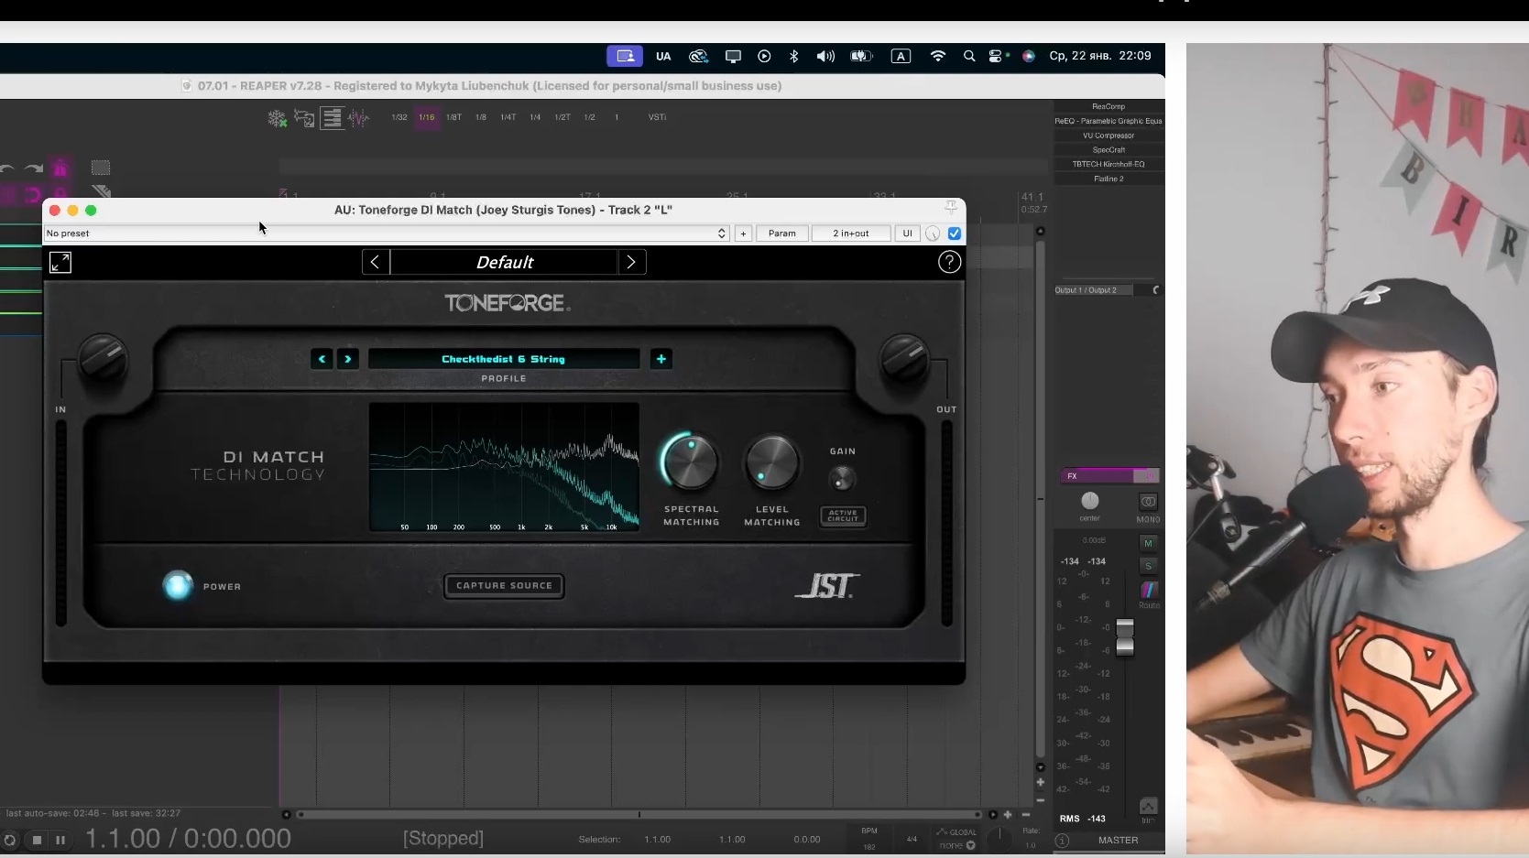Screen dimensions: 1529x858
Task: Open the plugin help question mark
Action: (949, 263)
